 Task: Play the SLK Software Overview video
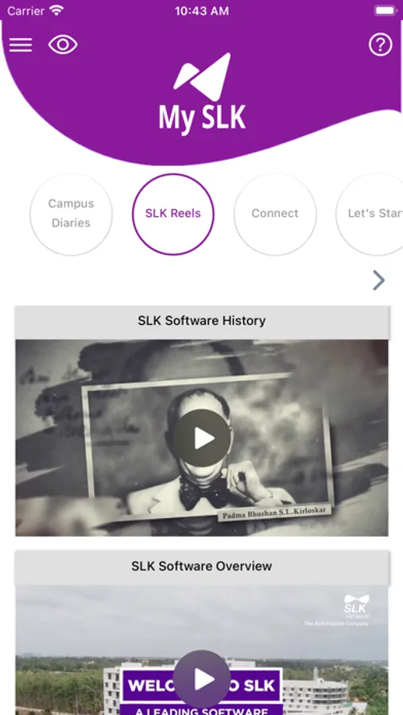[202, 679]
